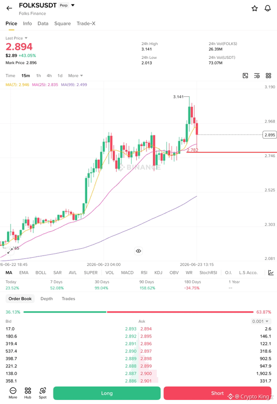Toggle the VOL indicator
The width and height of the screenshot is (277, 404).
pos(110,272)
